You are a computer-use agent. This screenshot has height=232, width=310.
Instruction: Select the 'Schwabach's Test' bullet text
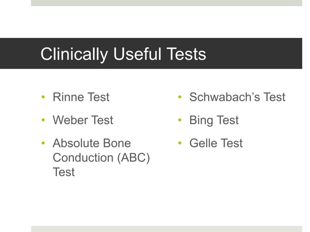[237, 97]
